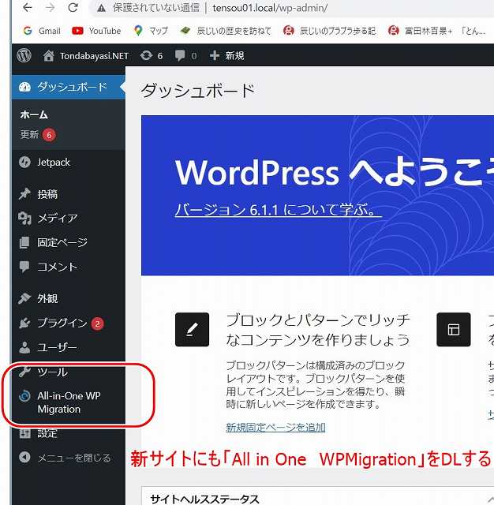Select Jetpack in the sidebar

(x=54, y=162)
